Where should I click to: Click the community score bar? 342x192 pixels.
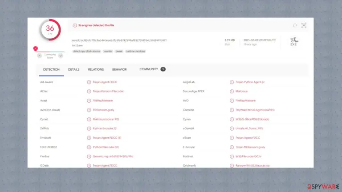point(50,52)
